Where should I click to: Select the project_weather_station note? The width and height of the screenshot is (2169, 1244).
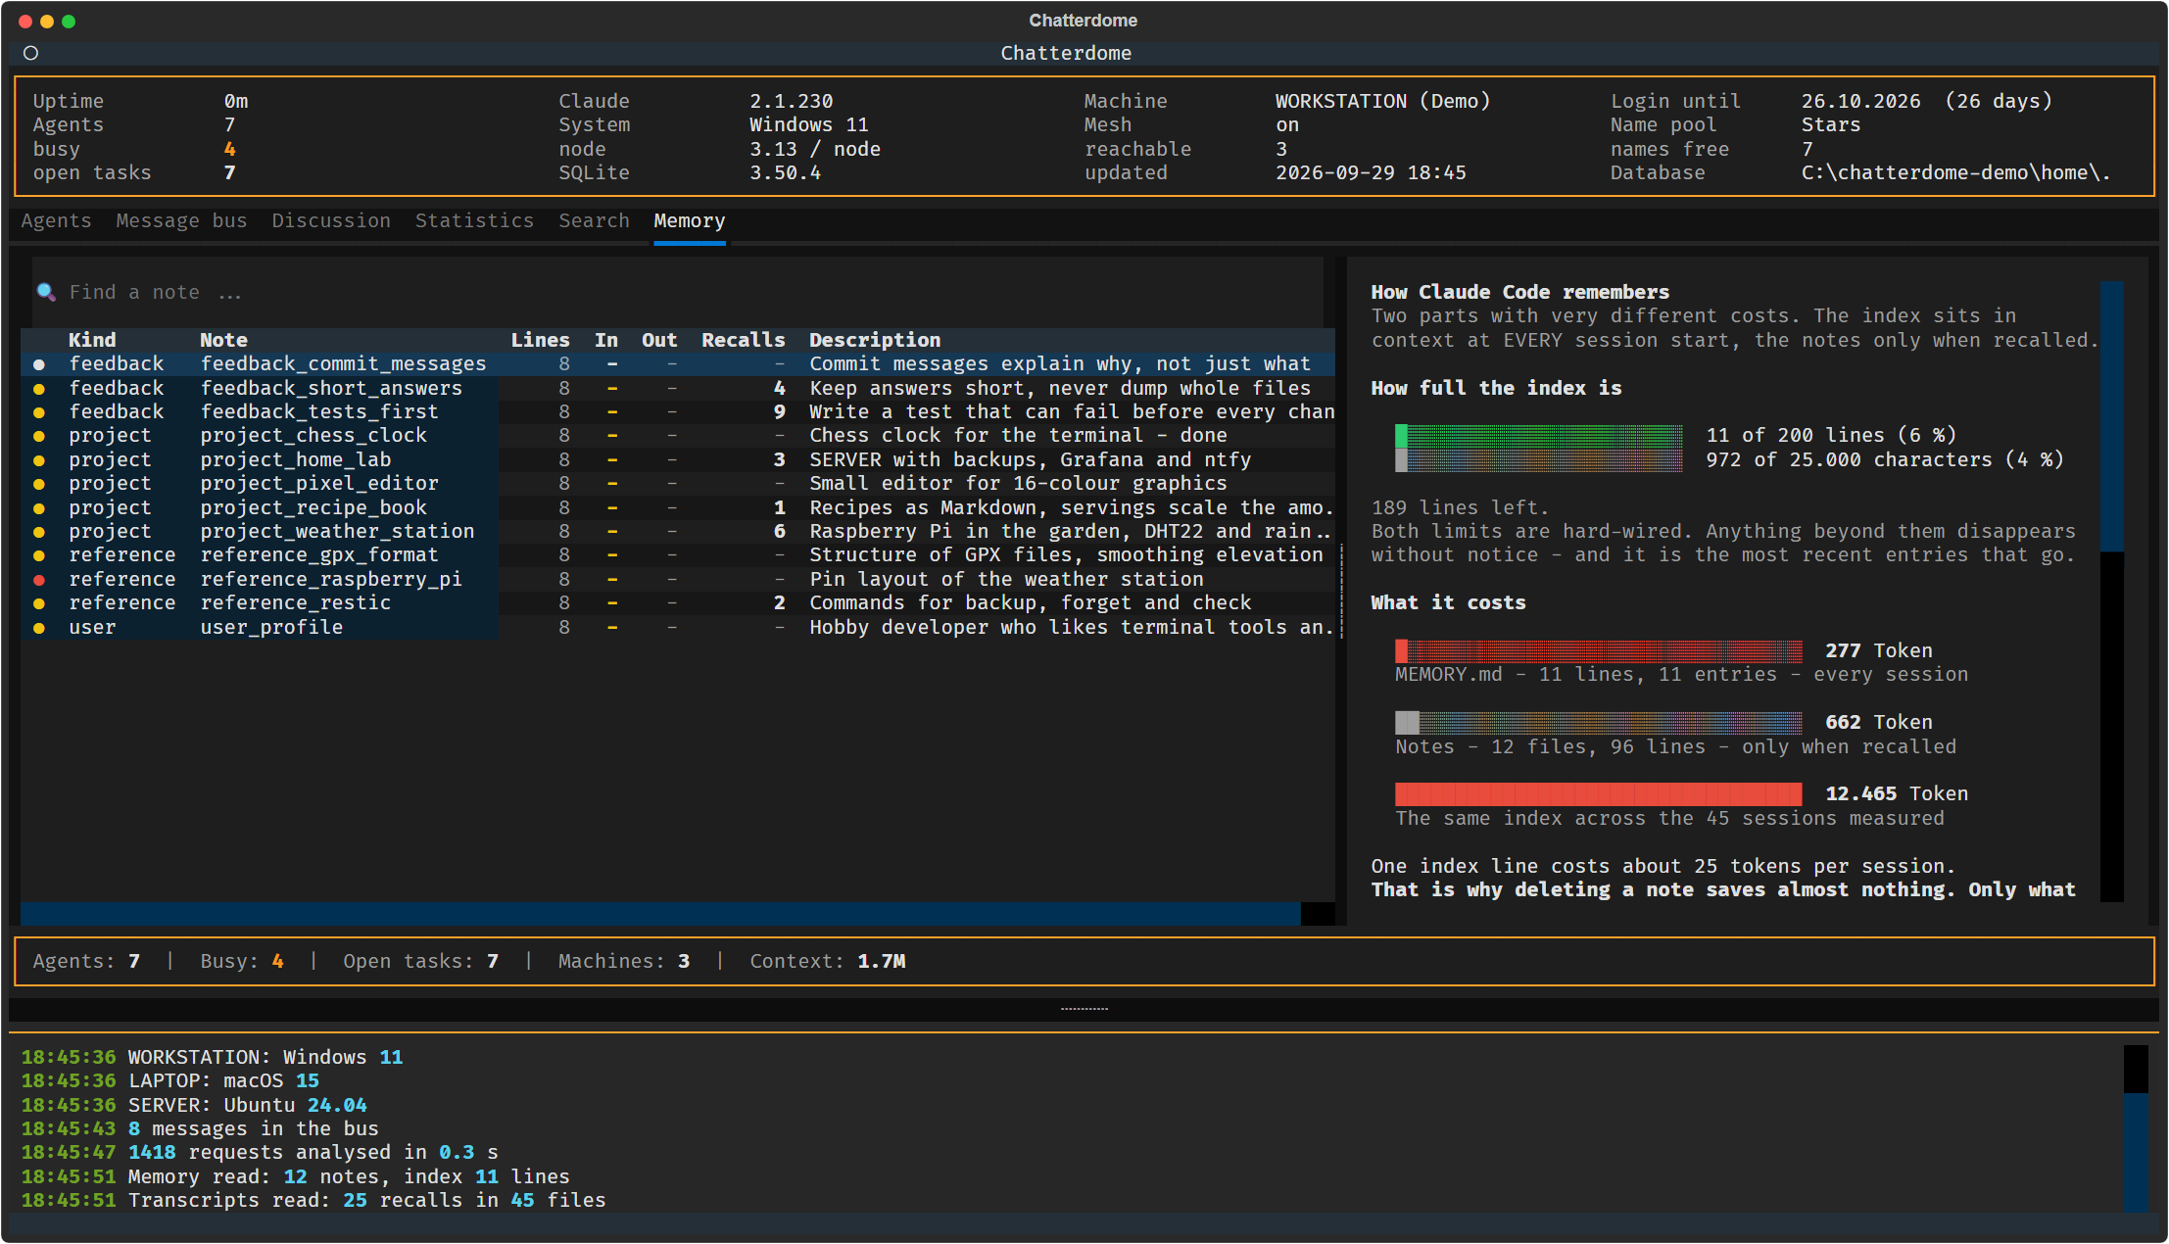[678, 532]
